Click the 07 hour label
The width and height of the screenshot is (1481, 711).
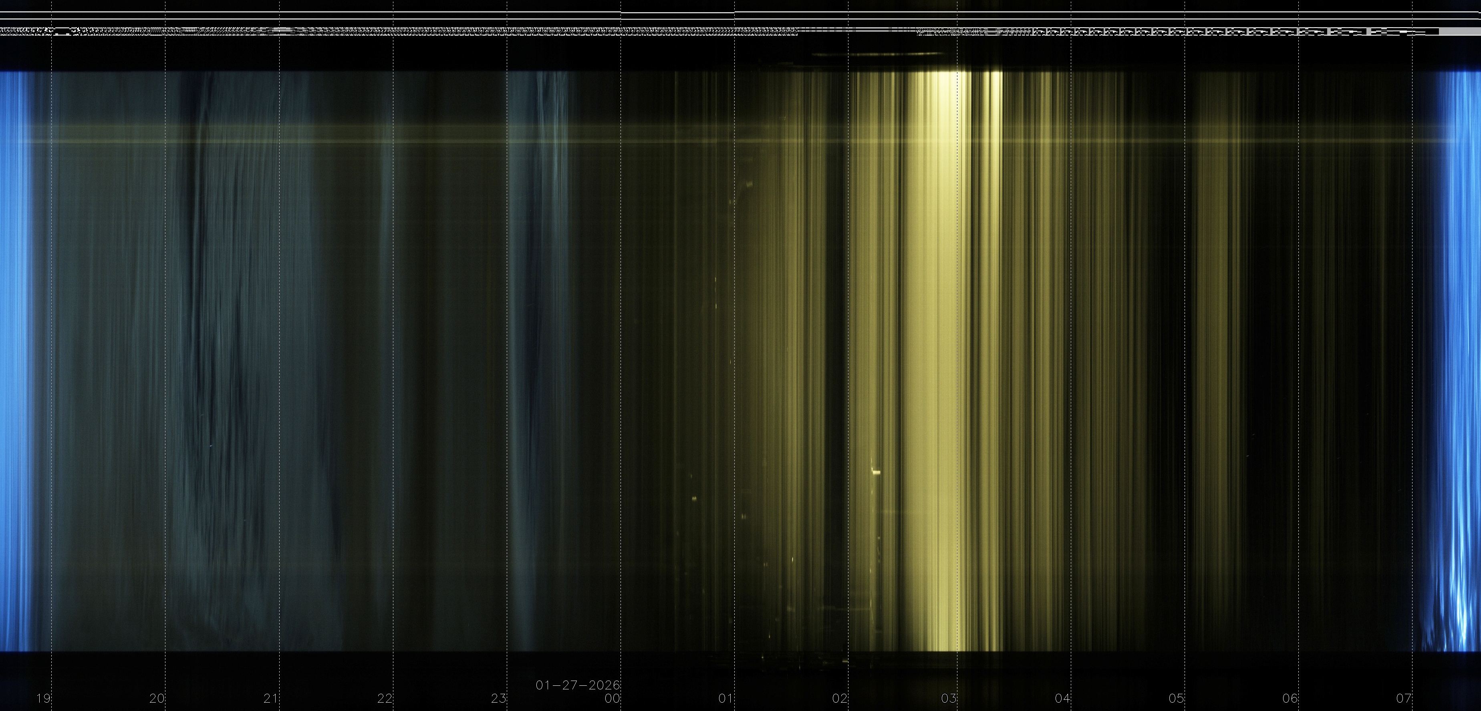[x=1404, y=699]
